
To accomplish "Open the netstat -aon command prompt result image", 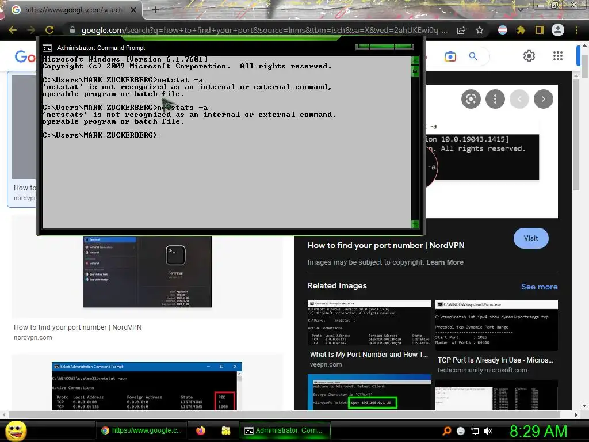I will [x=147, y=386].
